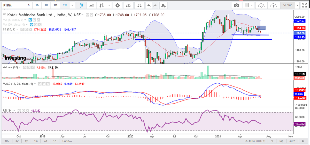310x145 pixels.
Task: Open dropdown next to se club layout
Action: pyautogui.click(x=298, y=5)
